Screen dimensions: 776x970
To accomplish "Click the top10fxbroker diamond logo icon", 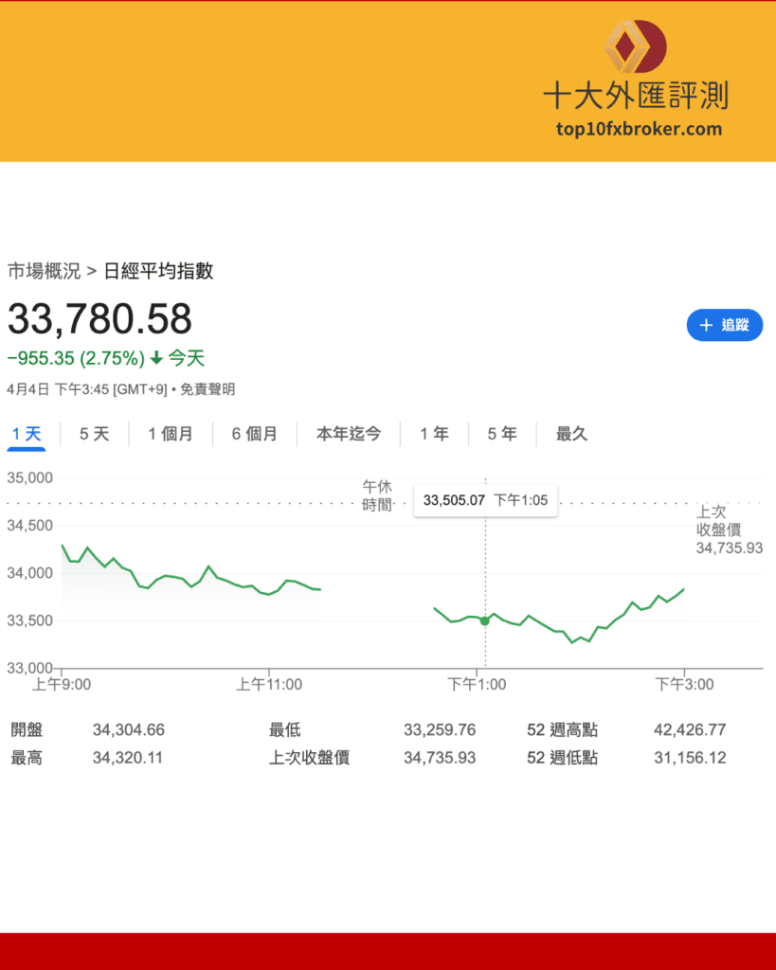I will (x=636, y=46).
